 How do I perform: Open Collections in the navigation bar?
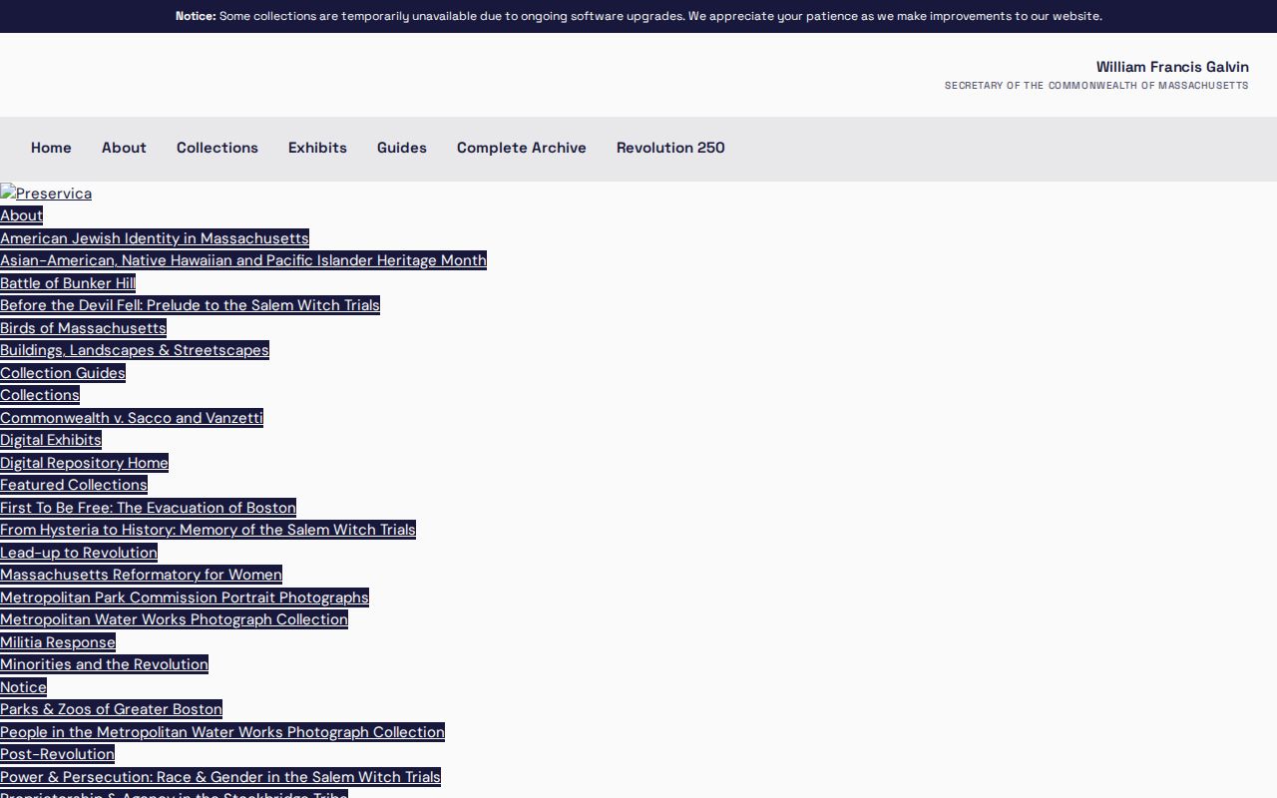(217, 148)
